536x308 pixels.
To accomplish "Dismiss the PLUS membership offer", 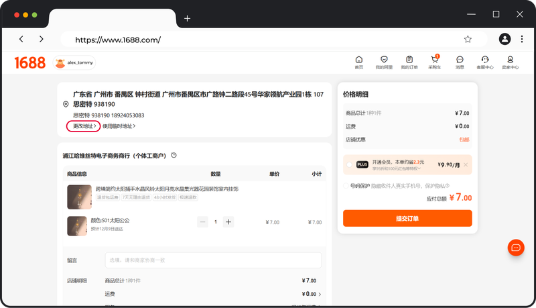I will pos(466,164).
